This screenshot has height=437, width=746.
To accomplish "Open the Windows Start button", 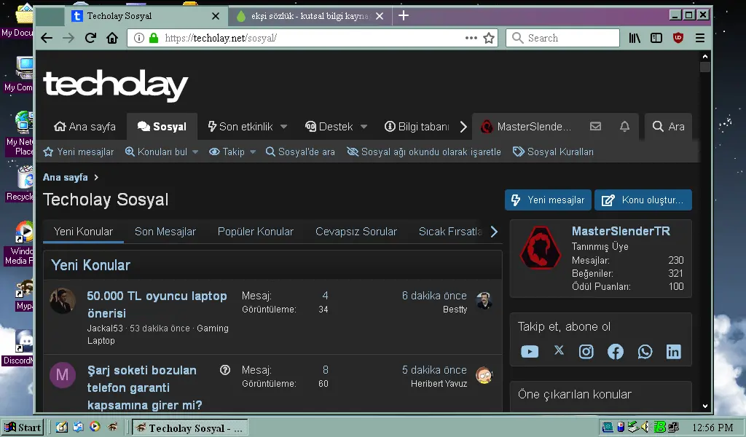I will coord(23,428).
